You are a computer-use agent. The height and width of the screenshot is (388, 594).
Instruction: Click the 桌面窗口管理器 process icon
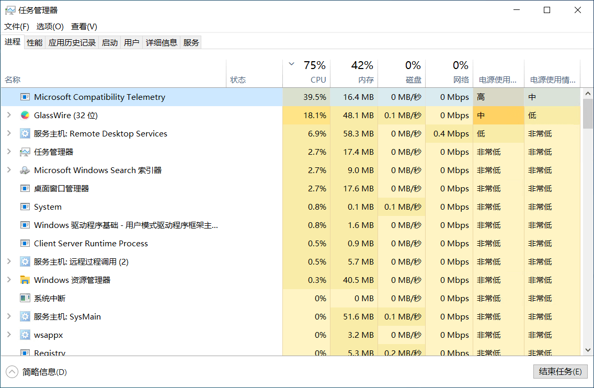[x=25, y=188]
